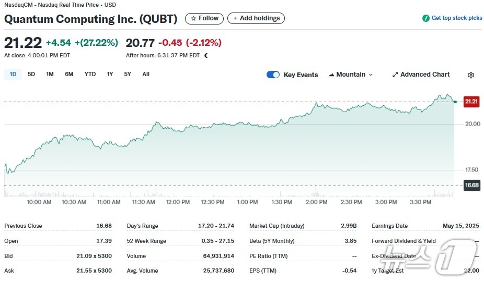Toggle the Key Events switch
This screenshot has height=282, width=484.
[x=273, y=75]
